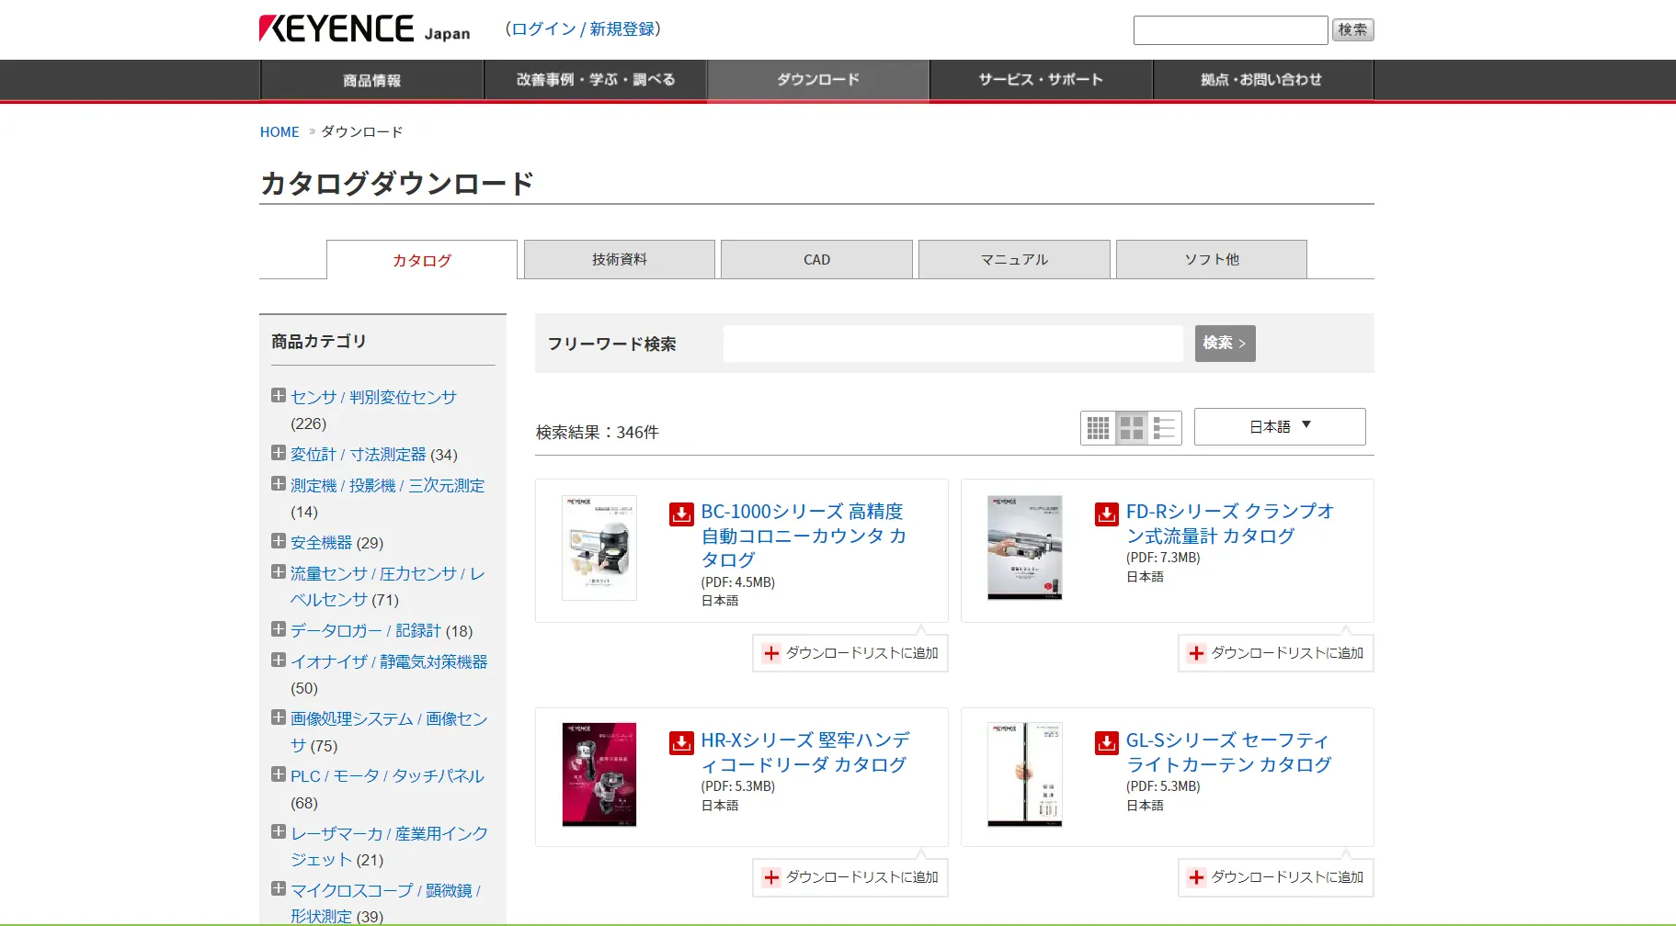Screen dimensions: 1676x926
Task: Open HR-Xシリーズ 堅牢ハンディコードリーダ catalog link
Action: [805, 752]
